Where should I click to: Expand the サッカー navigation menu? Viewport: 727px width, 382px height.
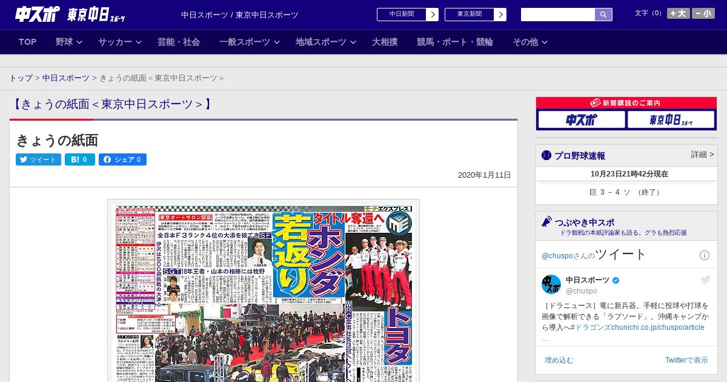(119, 42)
